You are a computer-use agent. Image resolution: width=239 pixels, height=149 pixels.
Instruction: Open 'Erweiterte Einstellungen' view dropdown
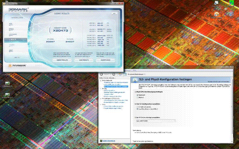136,74
